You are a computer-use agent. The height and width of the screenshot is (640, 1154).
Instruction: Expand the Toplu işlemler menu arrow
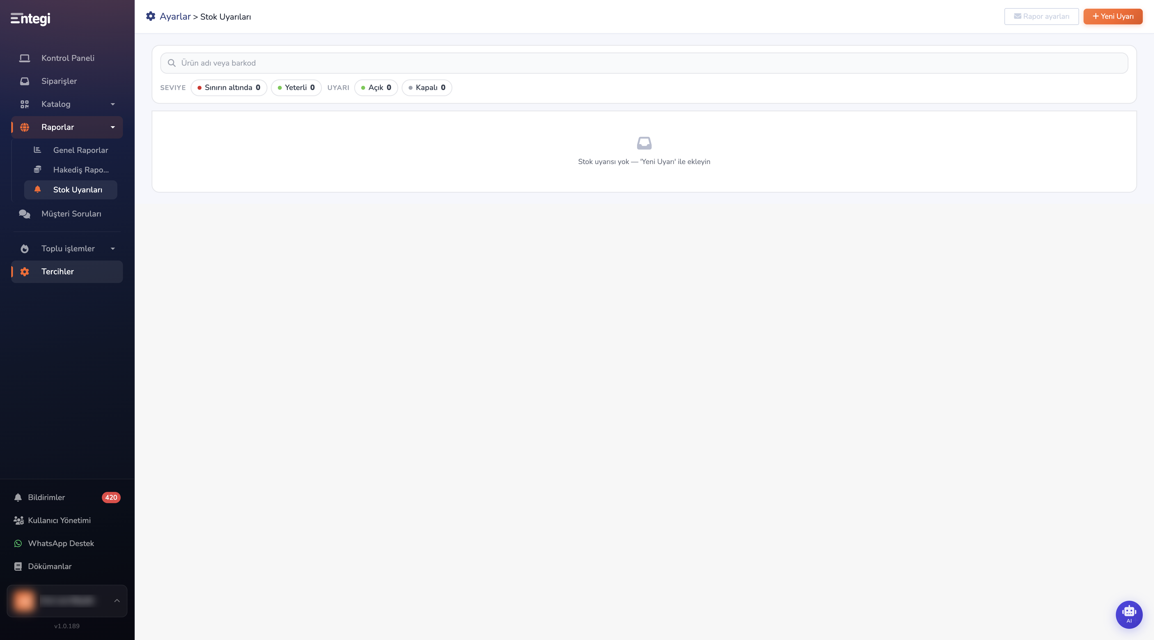click(x=113, y=248)
